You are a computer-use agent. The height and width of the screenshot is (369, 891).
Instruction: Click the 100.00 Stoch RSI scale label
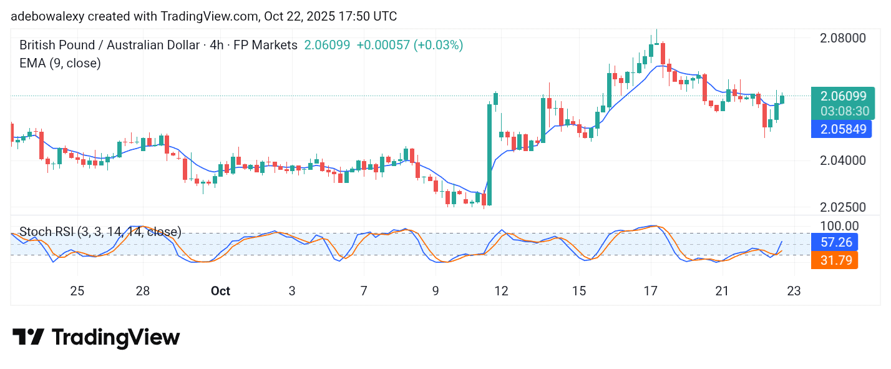click(838, 225)
